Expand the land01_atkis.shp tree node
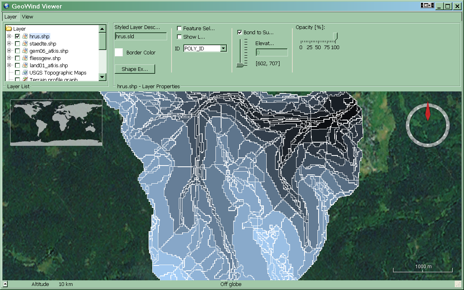The image size is (464, 290). (x=9, y=65)
